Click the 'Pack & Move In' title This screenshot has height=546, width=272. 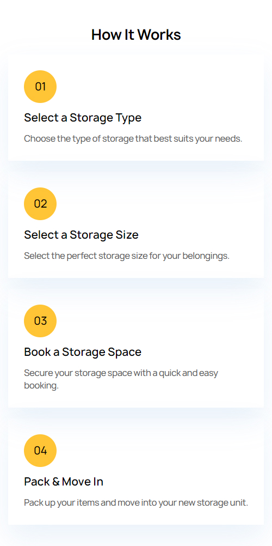[64, 482]
